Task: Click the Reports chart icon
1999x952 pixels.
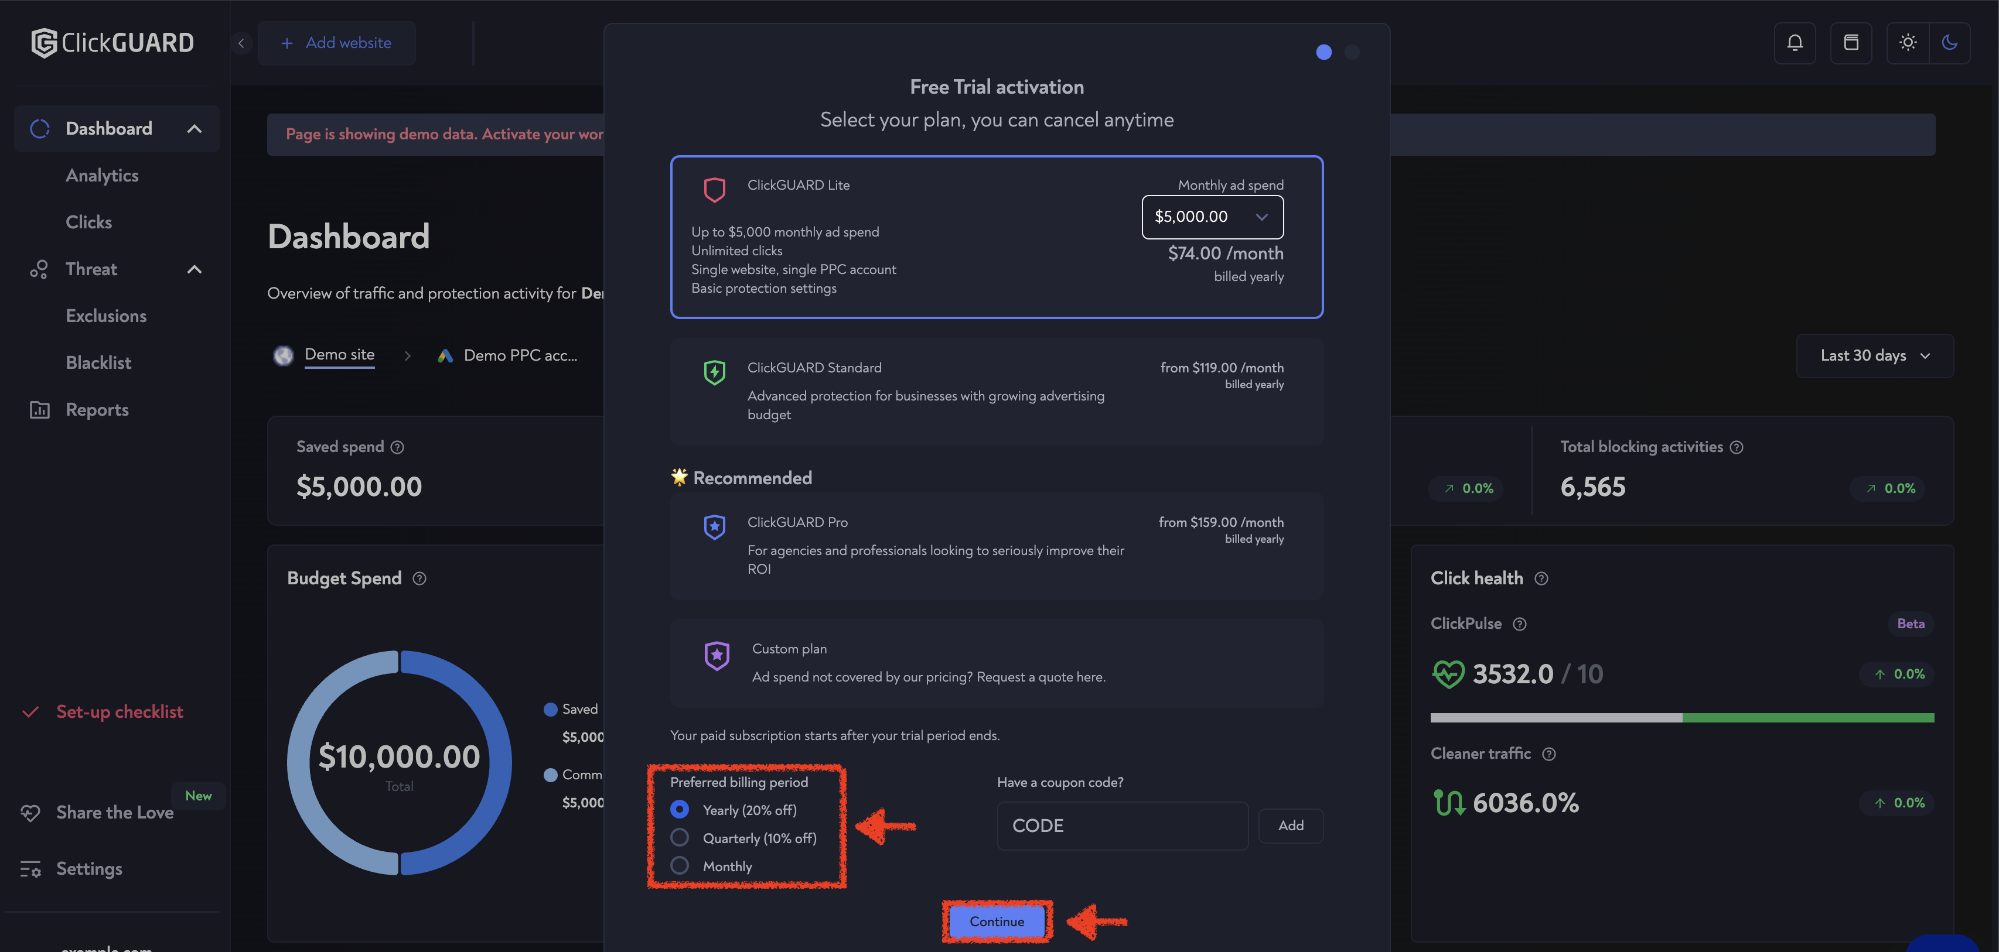Action: pos(40,409)
